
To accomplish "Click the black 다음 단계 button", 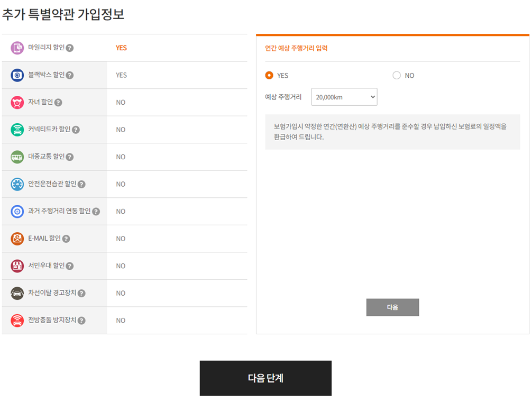I will pyautogui.click(x=265, y=378).
